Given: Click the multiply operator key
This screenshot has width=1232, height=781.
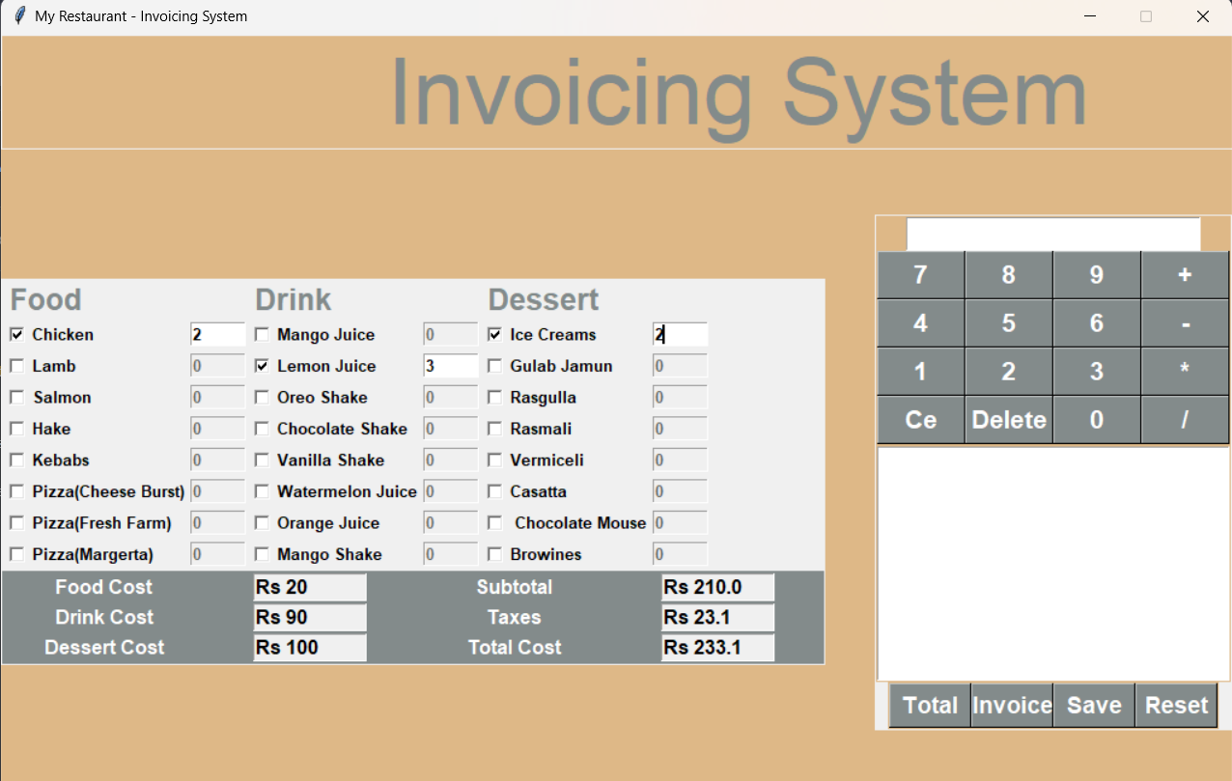Looking at the screenshot, I should [x=1185, y=372].
